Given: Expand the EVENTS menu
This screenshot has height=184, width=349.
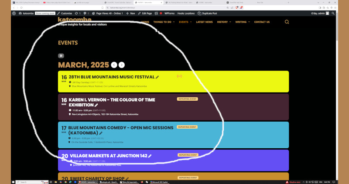Looking at the screenshot, I should pyautogui.click(x=185, y=22).
